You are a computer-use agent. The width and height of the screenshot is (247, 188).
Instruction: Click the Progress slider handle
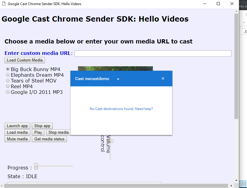[36, 166]
